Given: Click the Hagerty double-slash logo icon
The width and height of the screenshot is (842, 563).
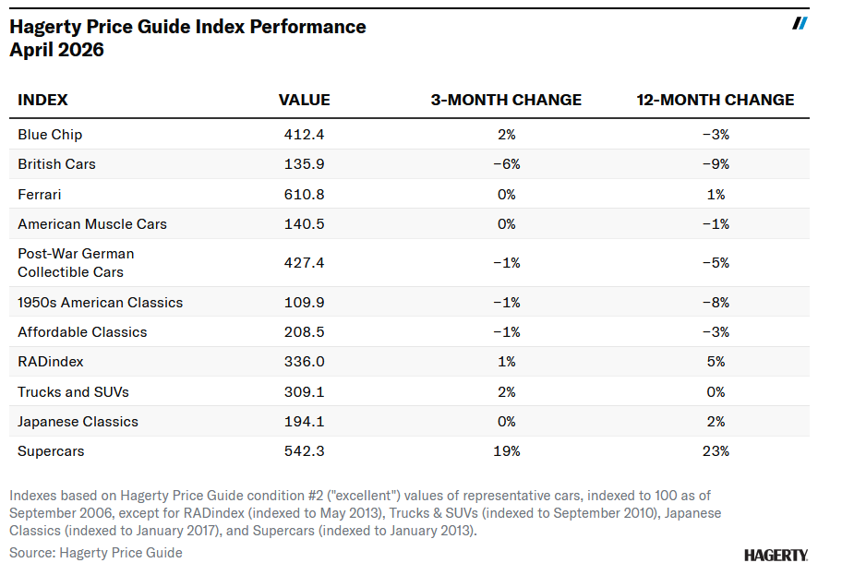Looking at the screenshot, I should [x=800, y=23].
